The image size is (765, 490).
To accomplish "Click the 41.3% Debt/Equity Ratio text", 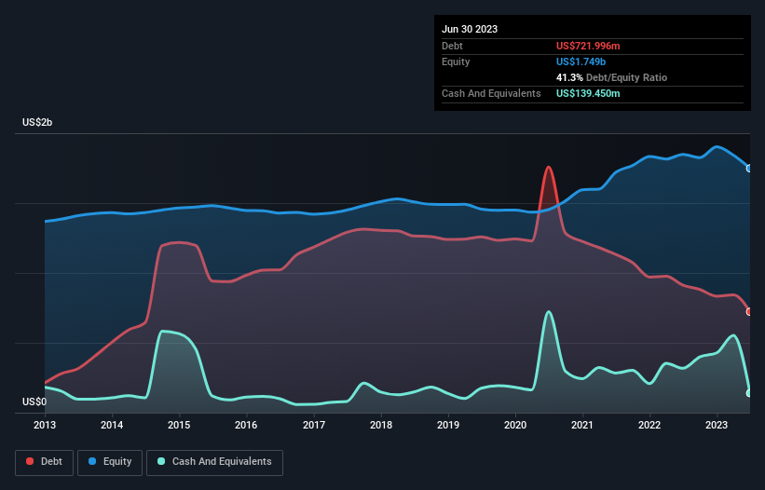I will [611, 77].
